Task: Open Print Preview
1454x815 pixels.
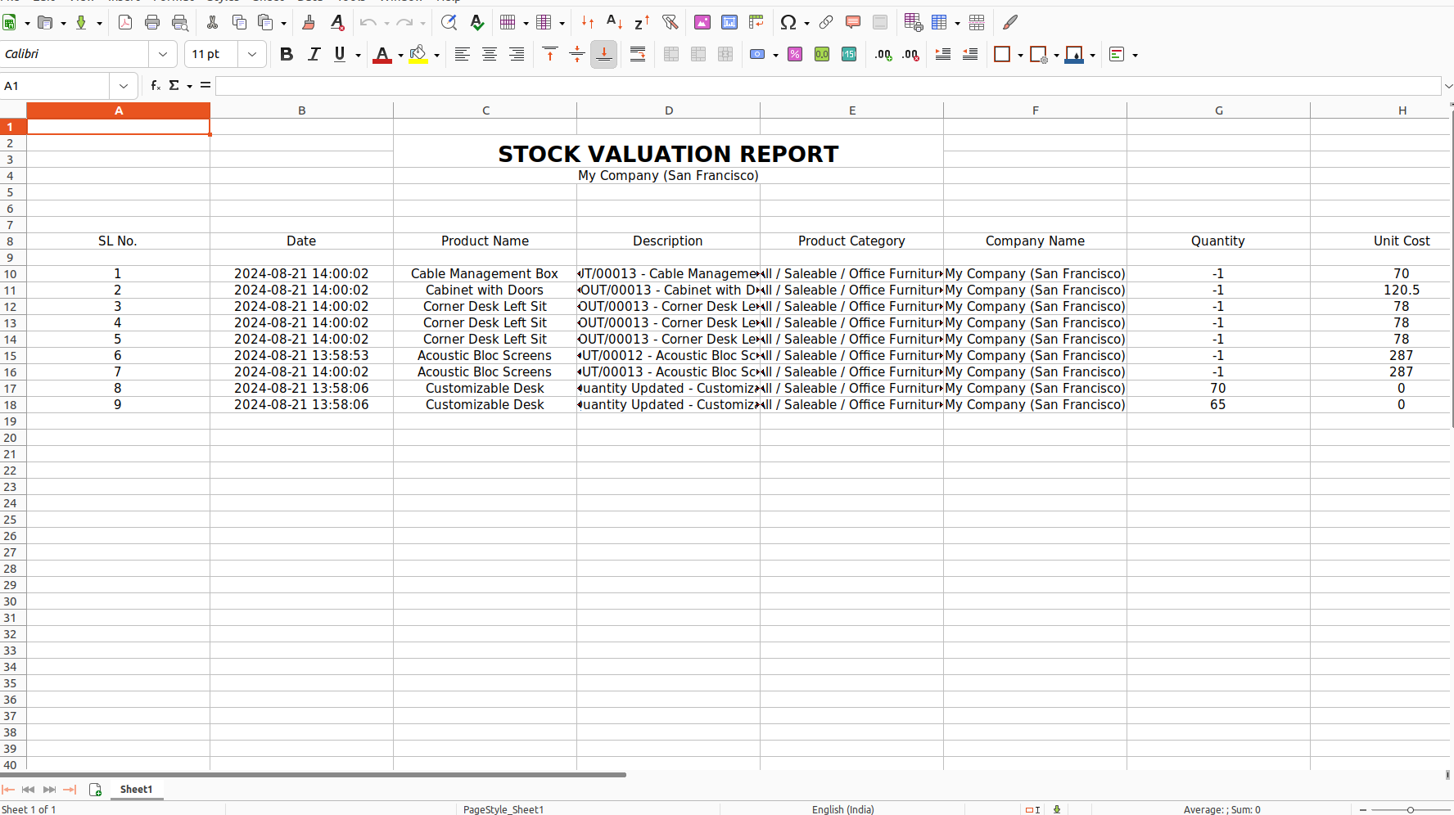Action: pos(180,22)
